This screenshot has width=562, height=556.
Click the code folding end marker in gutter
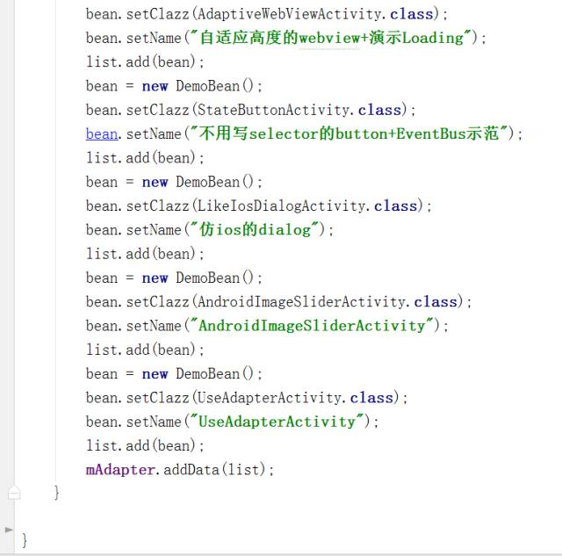coord(14,493)
